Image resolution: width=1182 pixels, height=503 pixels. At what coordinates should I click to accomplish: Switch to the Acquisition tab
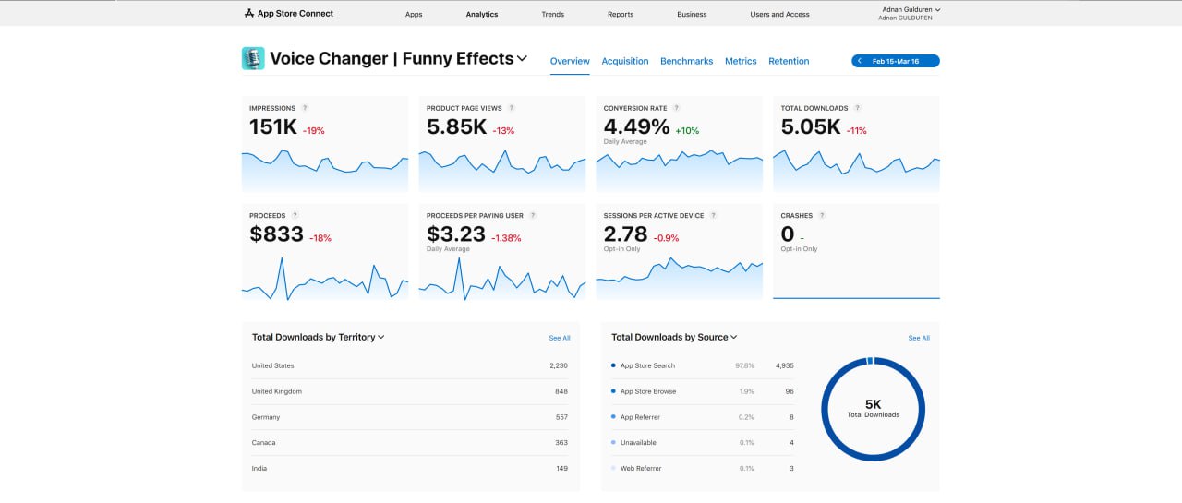pos(625,61)
